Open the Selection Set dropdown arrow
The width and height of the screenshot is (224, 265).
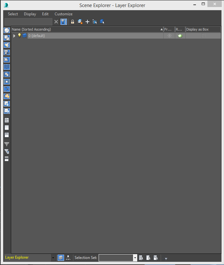tap(135, 258)
